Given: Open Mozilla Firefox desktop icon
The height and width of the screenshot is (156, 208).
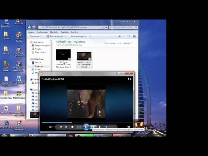Looking at the screenshot, I should tap(19, 36).
